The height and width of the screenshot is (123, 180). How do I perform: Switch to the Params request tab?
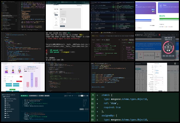[x=93, y=40]
